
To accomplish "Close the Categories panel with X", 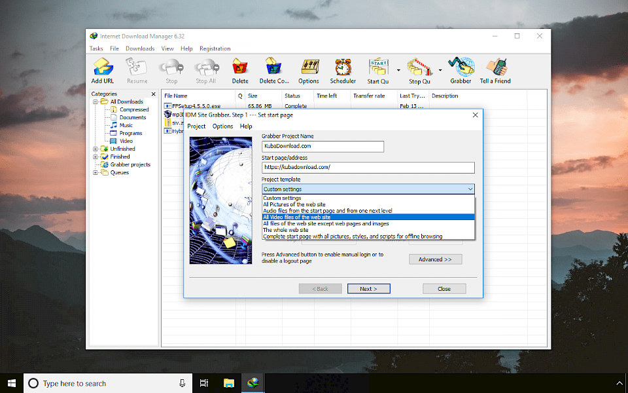I will pyautogui.click(x=153, y=94).
